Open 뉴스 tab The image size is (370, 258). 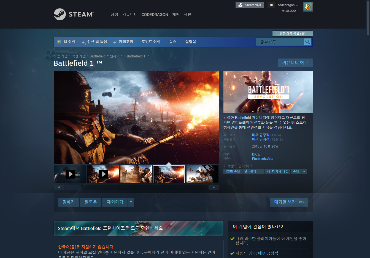[x=173, y=42]
